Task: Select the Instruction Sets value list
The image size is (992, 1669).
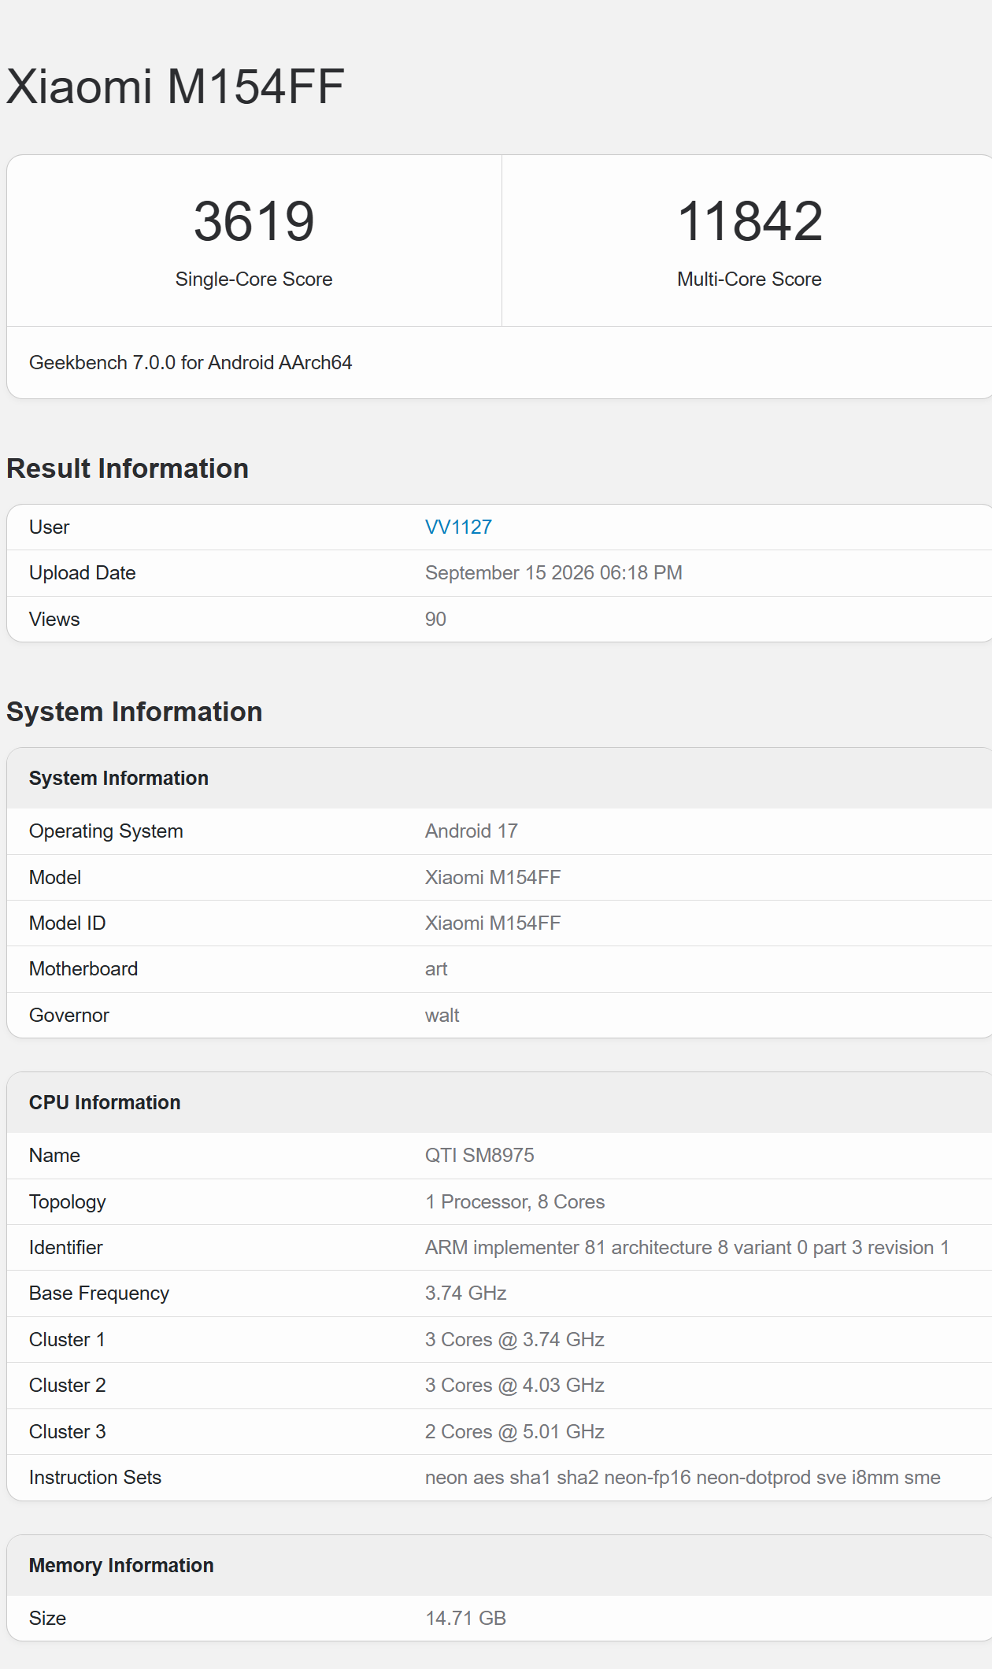Action: [x=683, y=1477]
